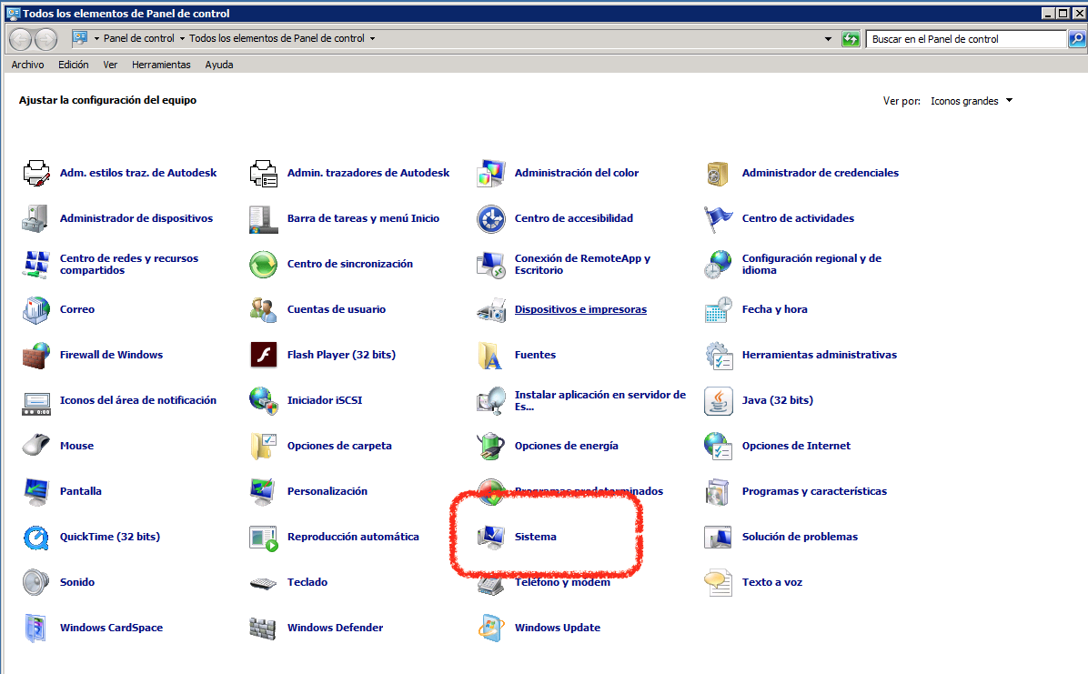Click the Fecha y hora calendar icon
This screenshot has height=674, width=1088.
(x=718, y=309)
